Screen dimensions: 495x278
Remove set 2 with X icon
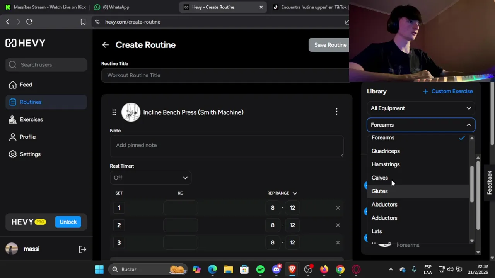point(338,225)
